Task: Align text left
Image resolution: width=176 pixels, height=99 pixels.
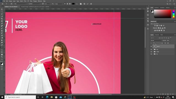Action: click(x=65, y=4)
